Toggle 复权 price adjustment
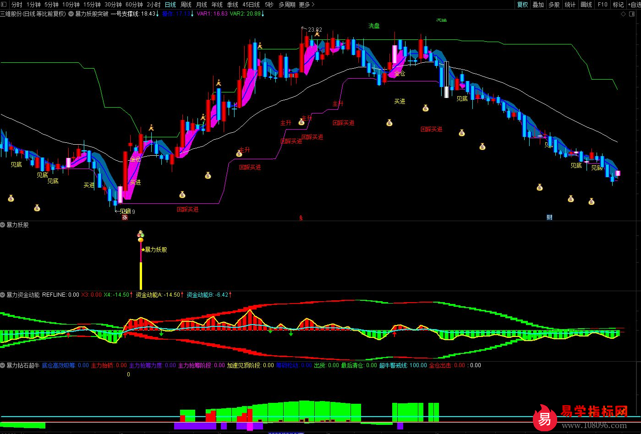Screen dimensions: 641x434 tap(522, 5)
